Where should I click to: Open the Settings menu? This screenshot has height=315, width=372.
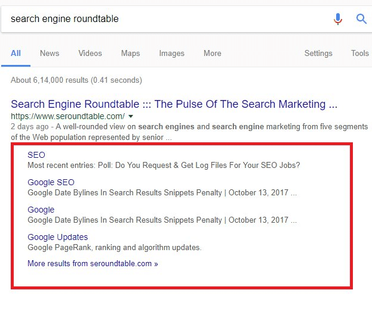318,54
